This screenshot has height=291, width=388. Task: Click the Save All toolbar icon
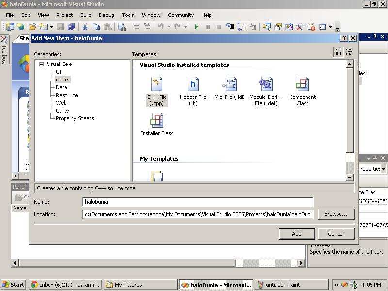tap(71, 27)
